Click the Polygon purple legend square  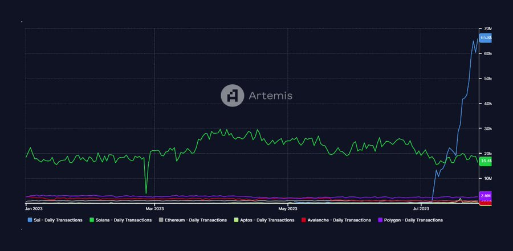tap(378, 220)
